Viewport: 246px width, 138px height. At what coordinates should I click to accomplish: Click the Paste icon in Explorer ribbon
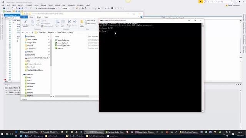pyautogui.click(x=38, y=23)
